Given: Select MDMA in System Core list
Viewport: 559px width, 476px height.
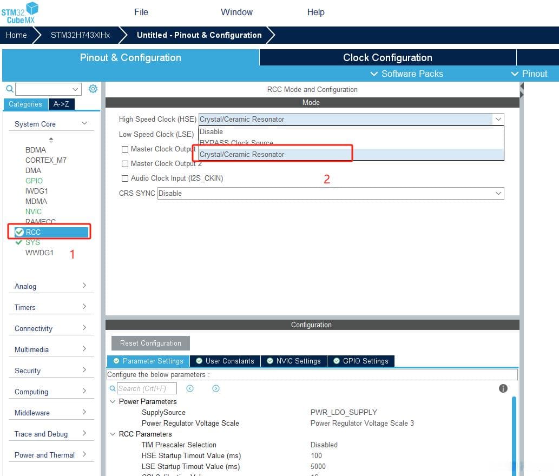Looking at the screenshot, I should 36,201.
